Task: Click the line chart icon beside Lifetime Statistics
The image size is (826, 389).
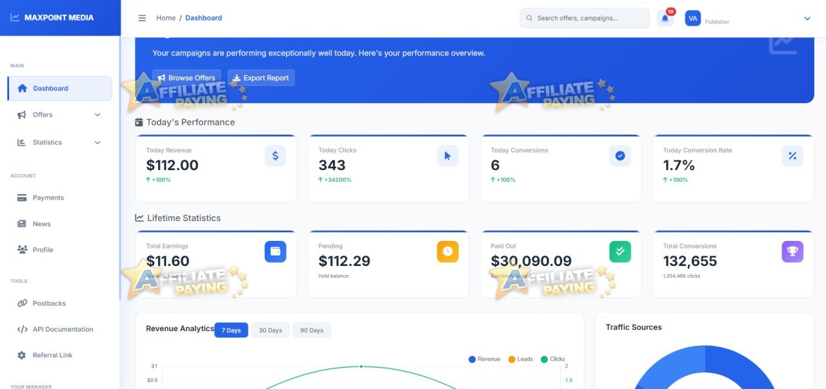Action: pos(139,218)
